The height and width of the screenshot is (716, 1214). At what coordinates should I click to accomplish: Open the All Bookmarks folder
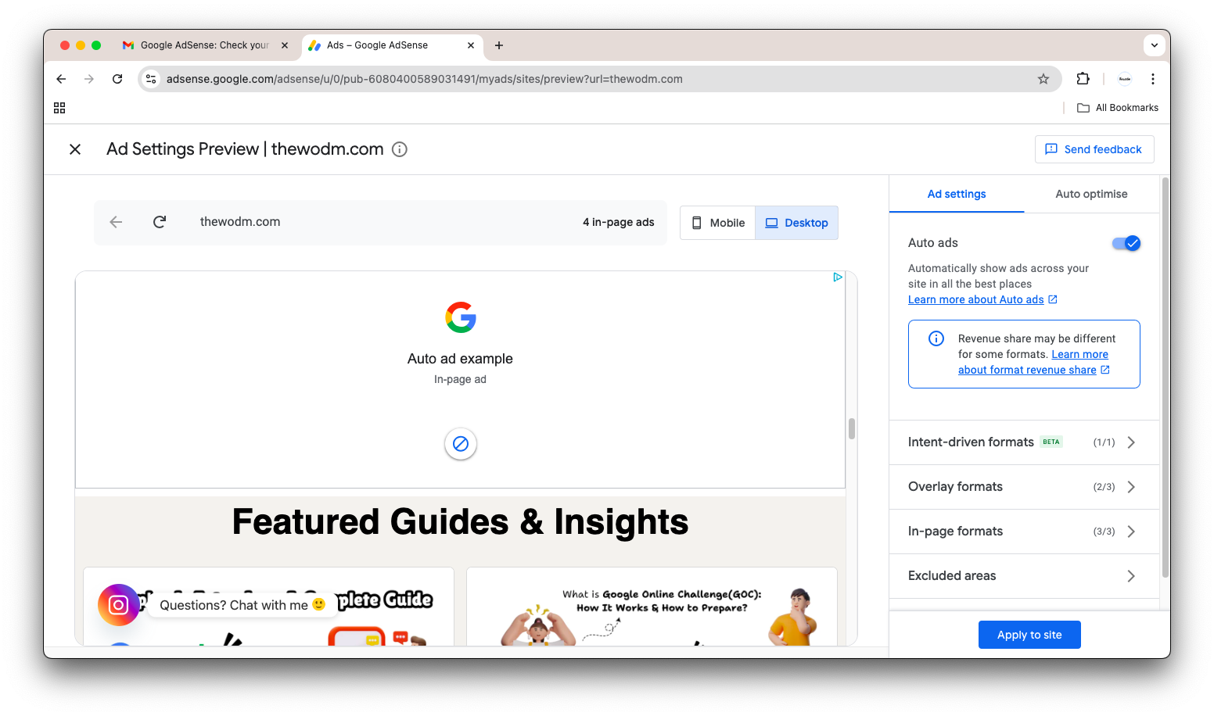pos(1118,108)
